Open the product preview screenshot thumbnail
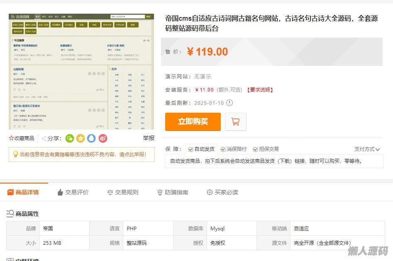 point(81,72)
